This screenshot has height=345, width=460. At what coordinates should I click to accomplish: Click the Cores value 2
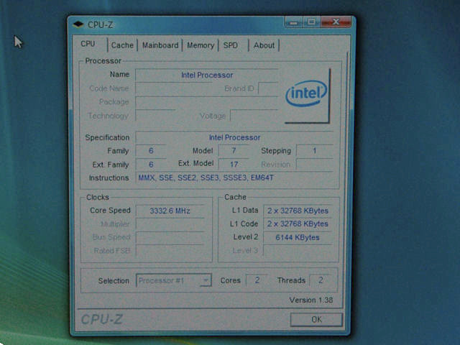(x=257, y=280)
